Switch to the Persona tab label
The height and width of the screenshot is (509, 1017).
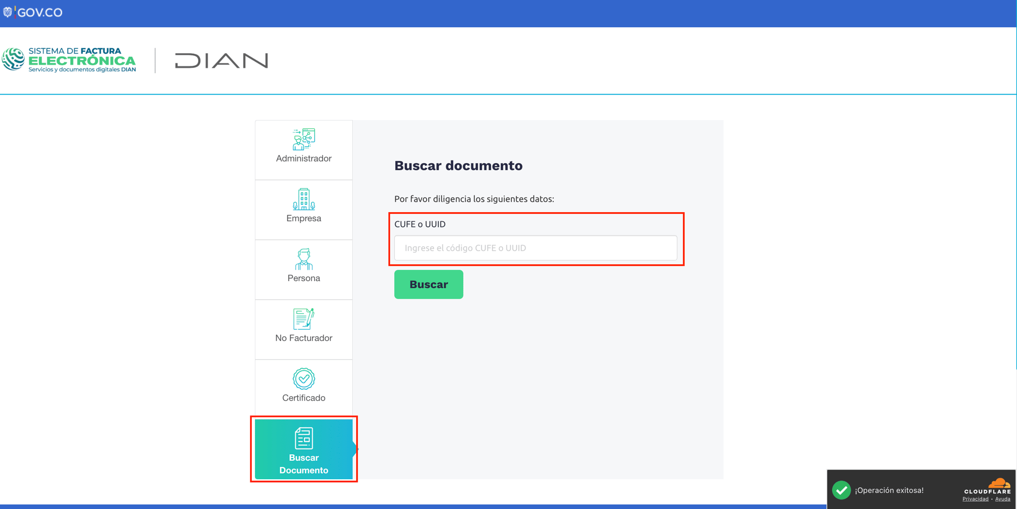coord(304,278)
